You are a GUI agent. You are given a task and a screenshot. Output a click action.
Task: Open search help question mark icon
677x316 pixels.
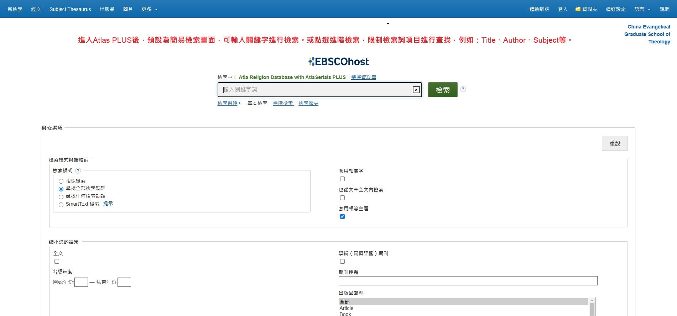463,89
